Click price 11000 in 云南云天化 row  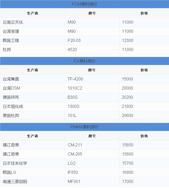(144, 22)
